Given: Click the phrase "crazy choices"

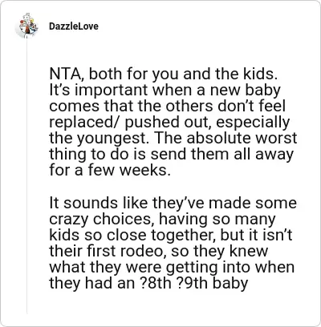Looking at the screenshot, I should (102, 219).
